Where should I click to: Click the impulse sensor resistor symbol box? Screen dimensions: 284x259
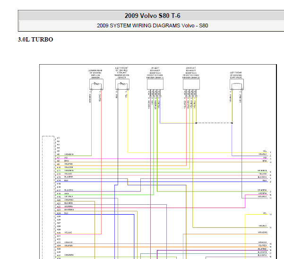[96, 84]
